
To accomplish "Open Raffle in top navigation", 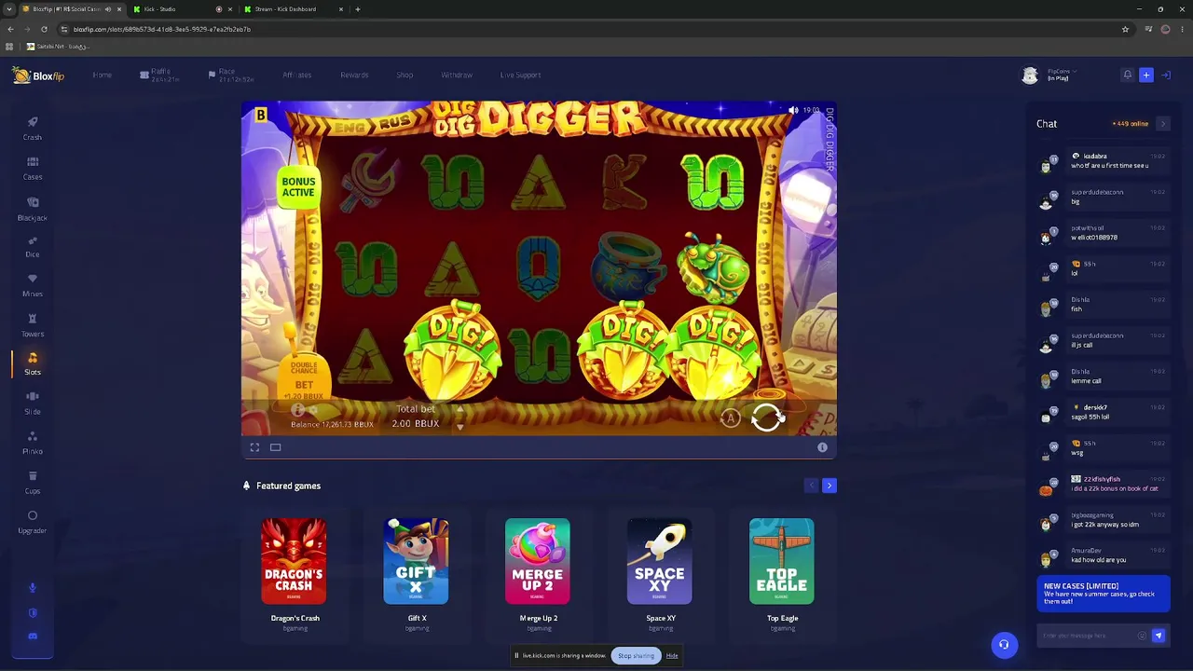I will (x=159, y=75).
